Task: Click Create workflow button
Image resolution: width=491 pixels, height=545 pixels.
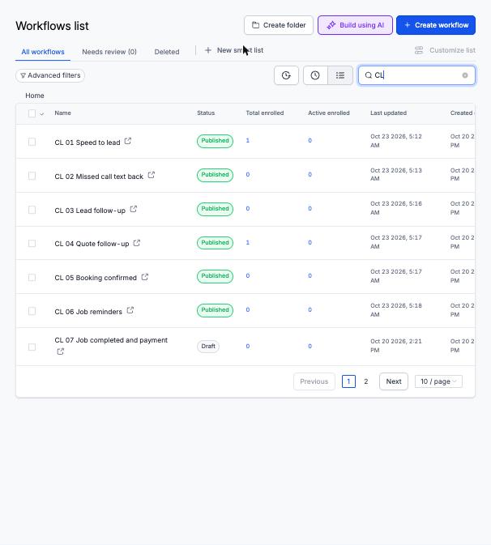Action: pos(436,25)
